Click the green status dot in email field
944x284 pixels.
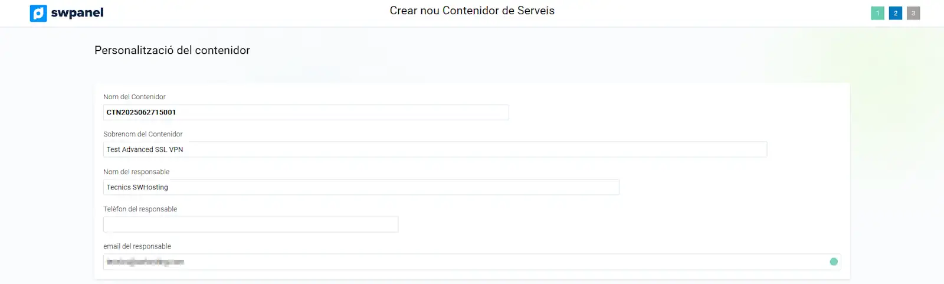[x=834, y=262]
